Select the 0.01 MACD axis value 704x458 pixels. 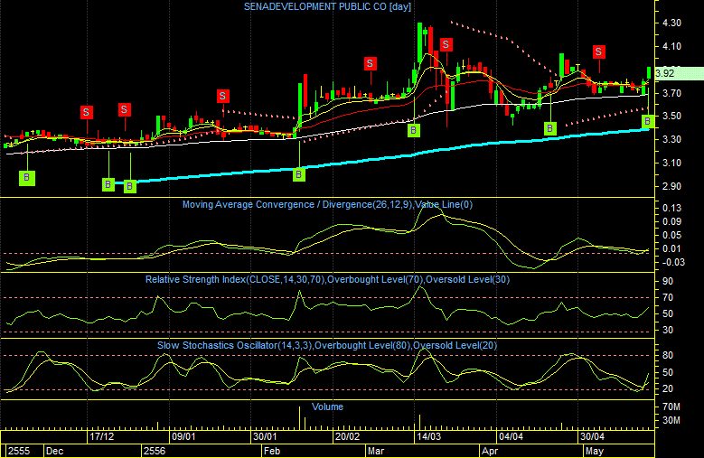tap(671, 248)
